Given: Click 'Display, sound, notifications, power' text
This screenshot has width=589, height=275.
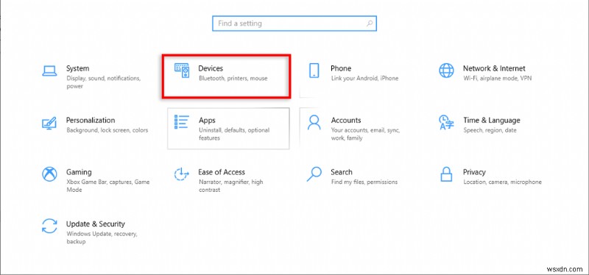Looking at the screenshot, I should (x=103, y=82).
